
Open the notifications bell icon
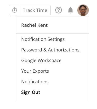[70, 10]
